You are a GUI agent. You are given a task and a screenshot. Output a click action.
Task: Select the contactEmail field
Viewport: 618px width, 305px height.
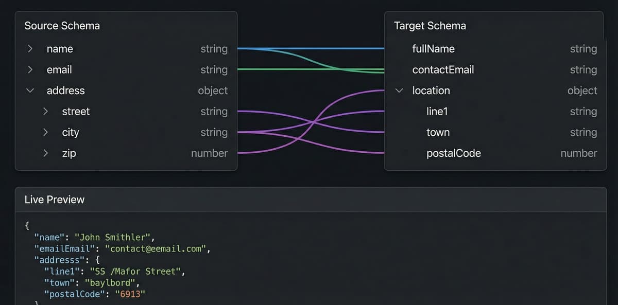[443, 69]
